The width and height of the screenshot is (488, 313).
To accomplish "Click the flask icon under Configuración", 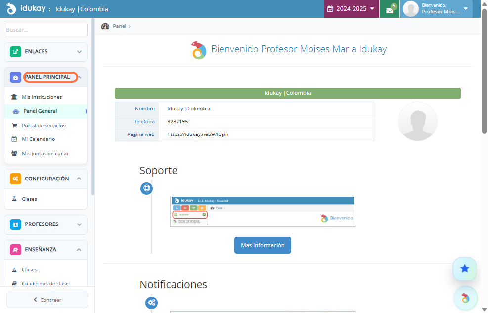I will pyautogui.click(x=14, y=199).
